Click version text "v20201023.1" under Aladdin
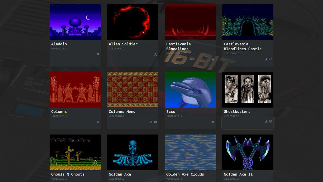 pyautogui.click(x=59, y=49)
